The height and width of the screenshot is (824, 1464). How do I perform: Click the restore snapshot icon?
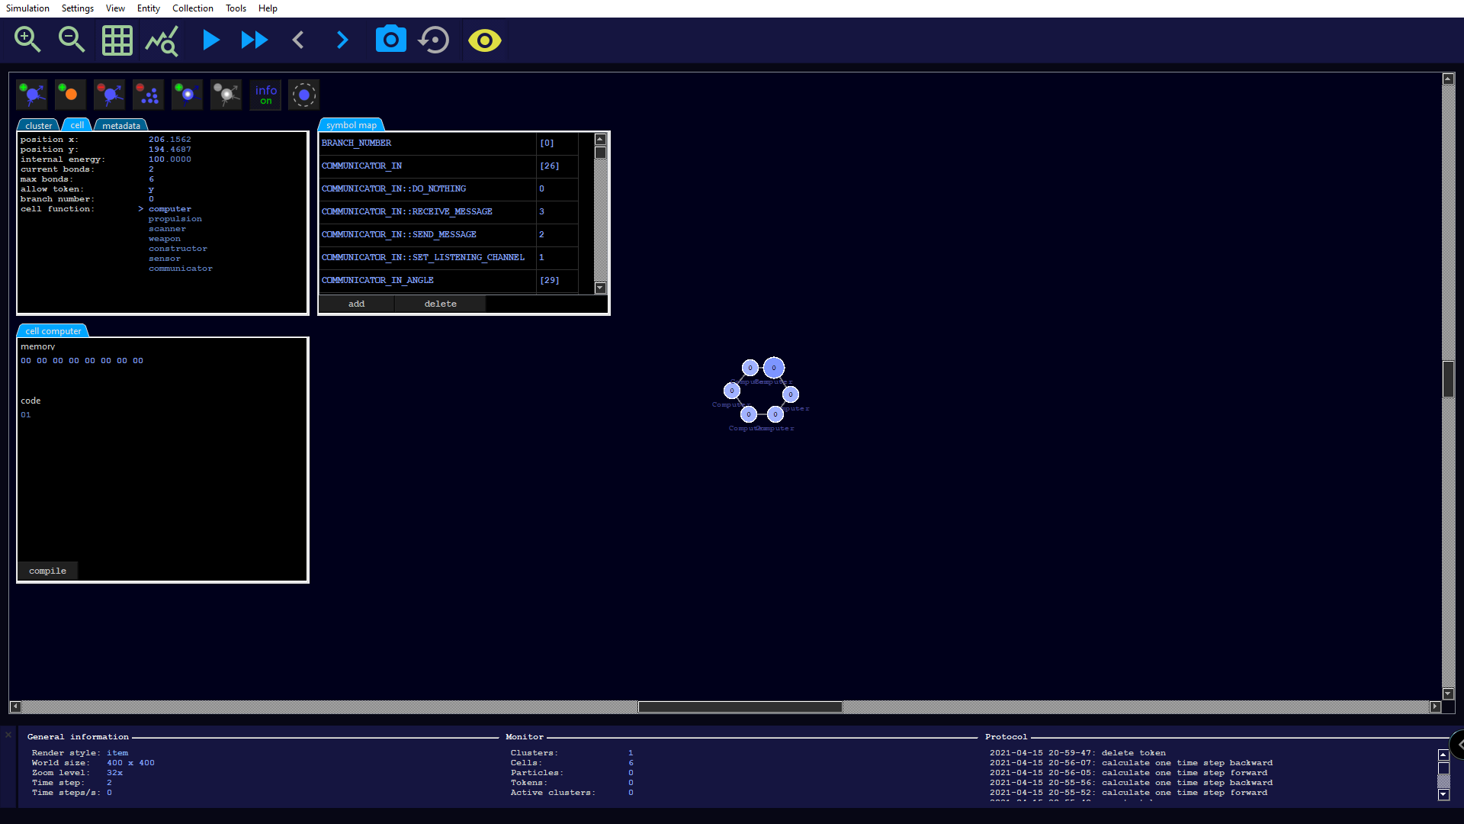(x=435, y=40)
